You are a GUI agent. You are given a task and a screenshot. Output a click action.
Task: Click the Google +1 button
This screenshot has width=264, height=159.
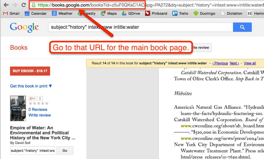point(32,99)
